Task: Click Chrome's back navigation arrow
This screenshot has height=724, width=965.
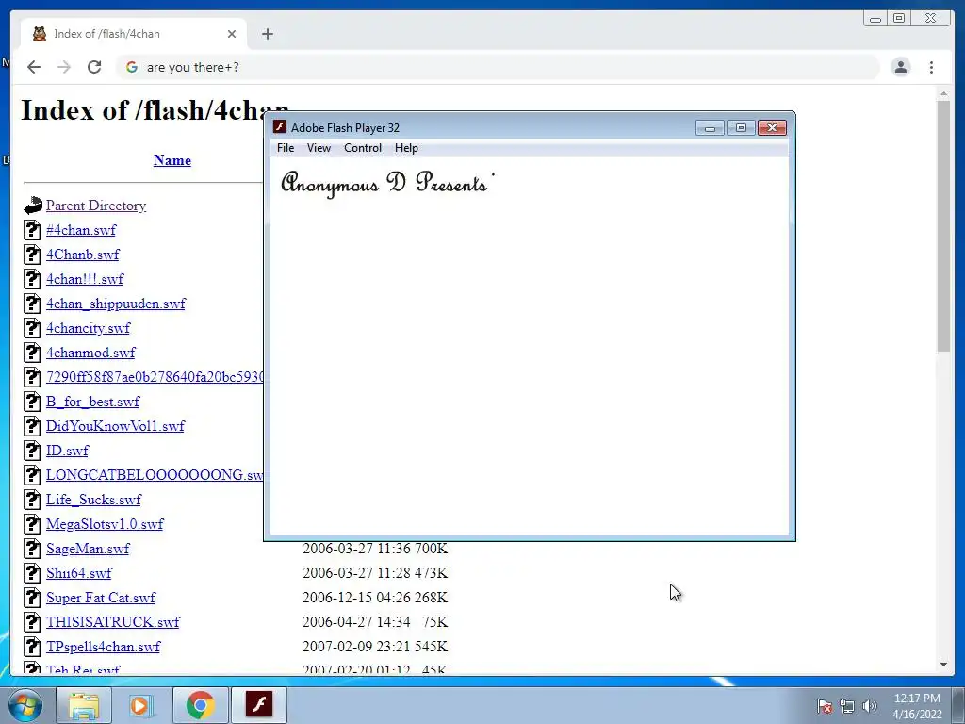Action: pyautogui.click(x=34, y=67)
